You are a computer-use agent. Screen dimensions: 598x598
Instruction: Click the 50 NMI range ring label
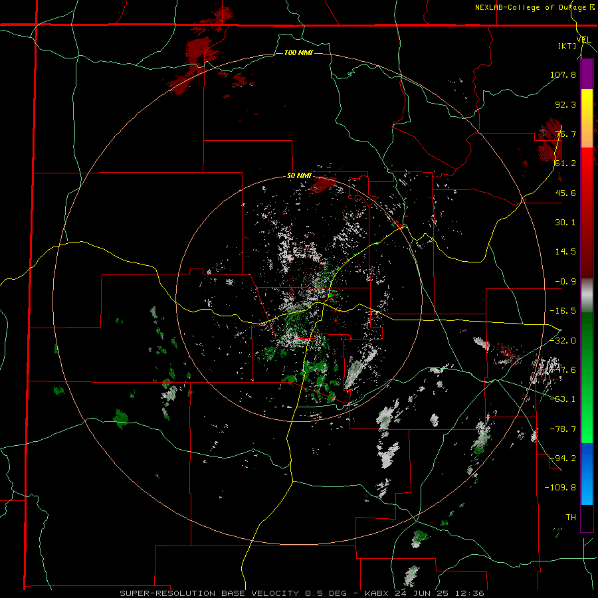pyautogui.click(x=299, y=176)
